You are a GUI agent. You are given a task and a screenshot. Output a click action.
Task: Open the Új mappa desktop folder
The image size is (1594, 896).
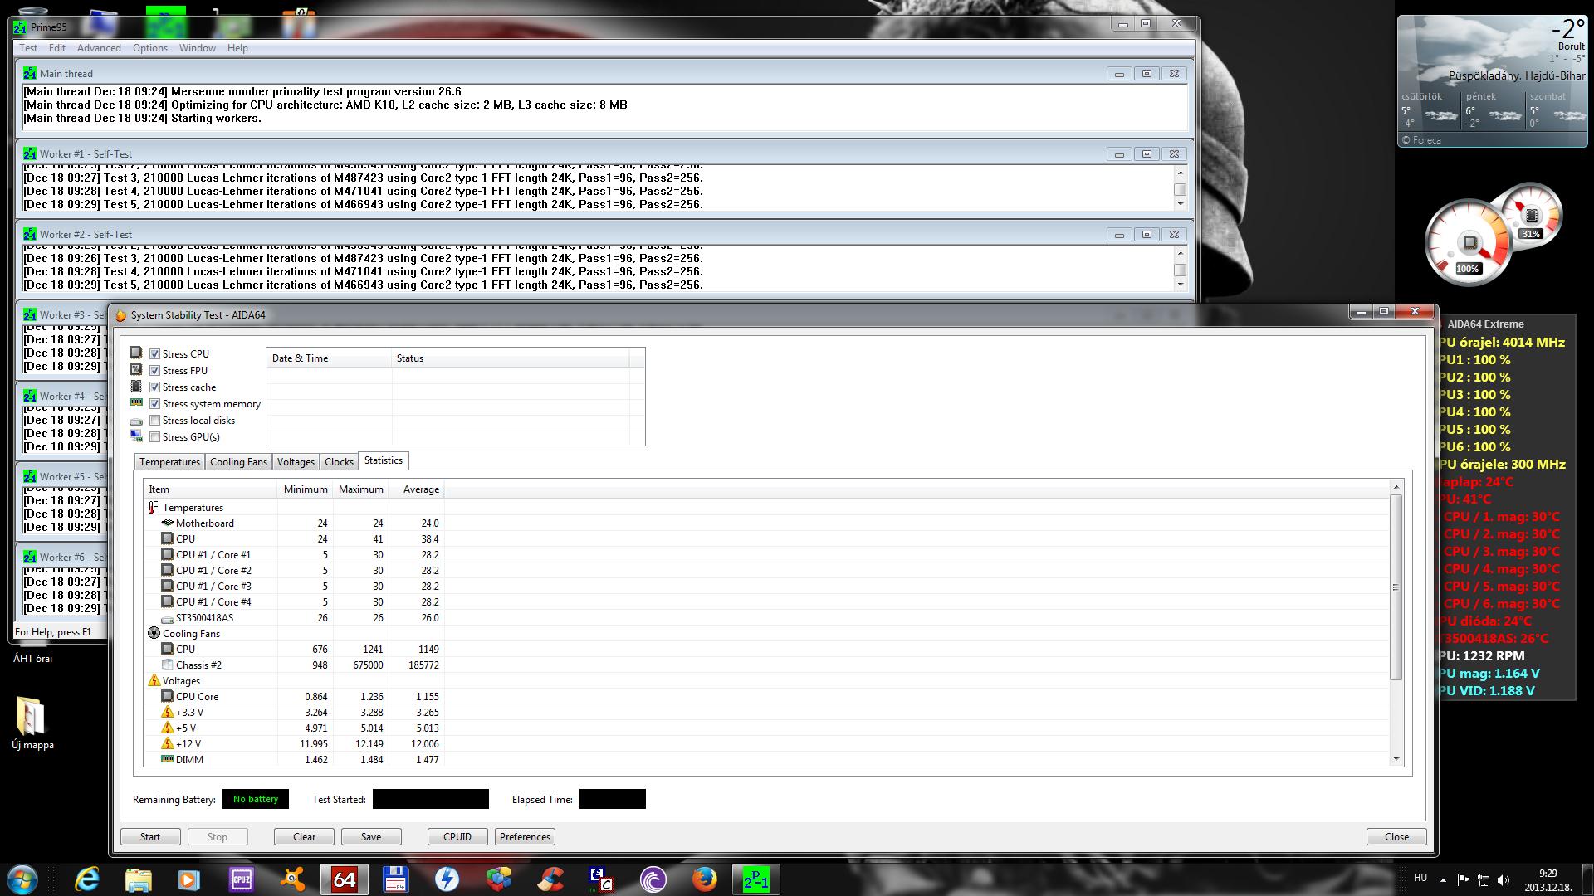[32, 723]
